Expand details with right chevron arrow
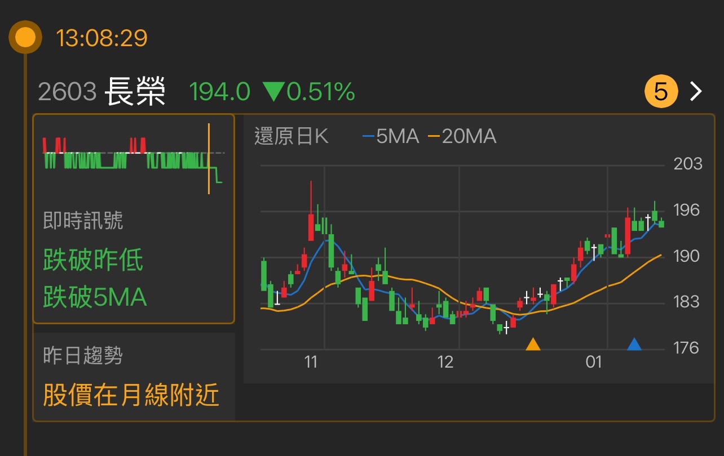 click(697, 91)
